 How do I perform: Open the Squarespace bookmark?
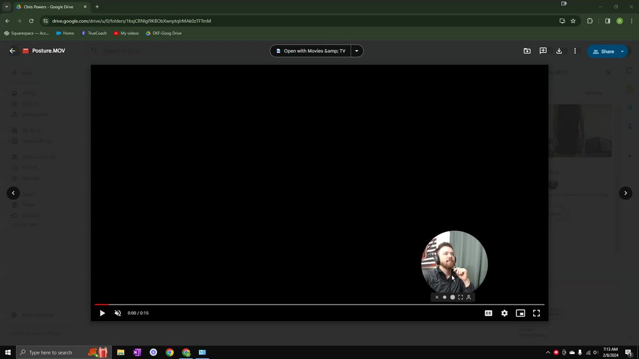(26, 33)
